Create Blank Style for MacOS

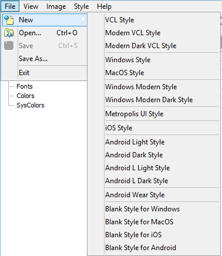pos(154,222)
